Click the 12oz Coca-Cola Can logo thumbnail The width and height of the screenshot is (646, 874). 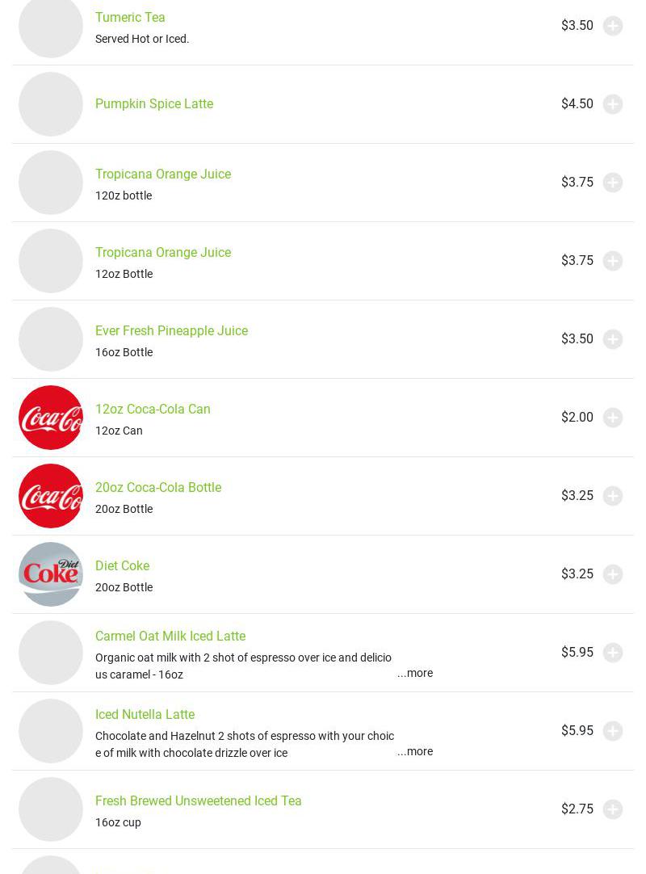pyautogui.click(x=51, y=418)
